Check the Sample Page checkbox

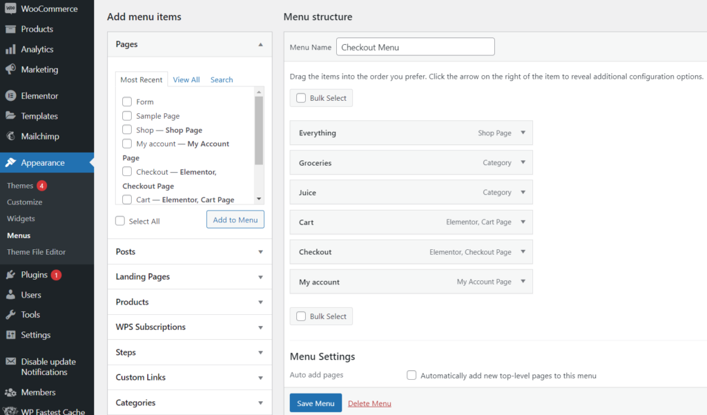point(127,115)
